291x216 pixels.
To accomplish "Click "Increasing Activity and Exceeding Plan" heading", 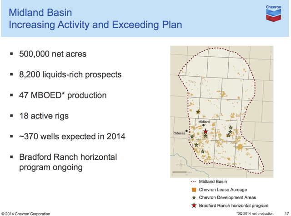I will [95, 25].
